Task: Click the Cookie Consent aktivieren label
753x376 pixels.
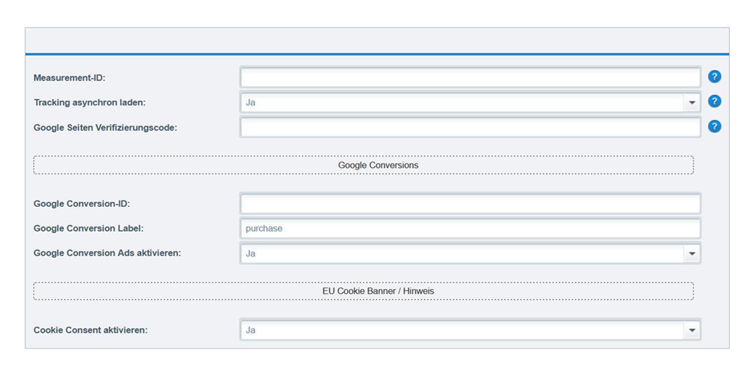Action: pos(91,330)
